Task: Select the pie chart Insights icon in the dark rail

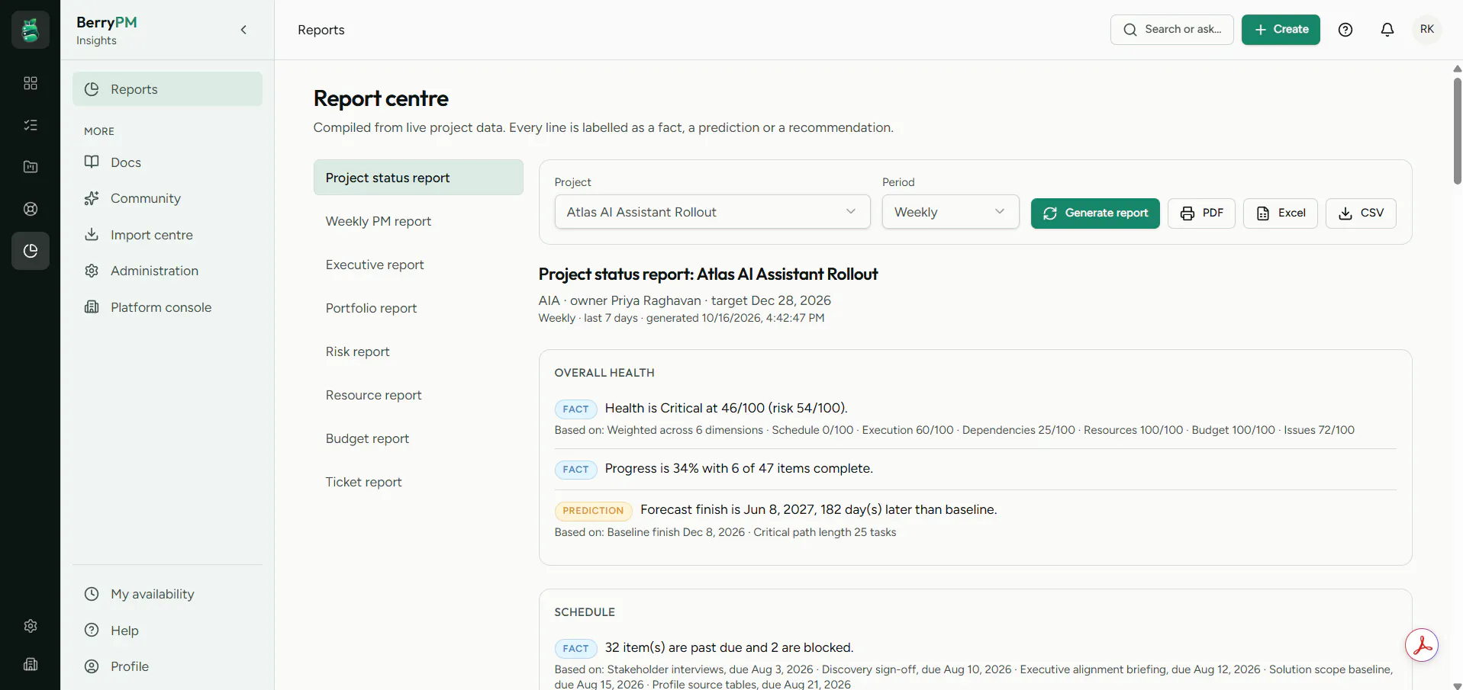Action: click(x=31, y=251)
